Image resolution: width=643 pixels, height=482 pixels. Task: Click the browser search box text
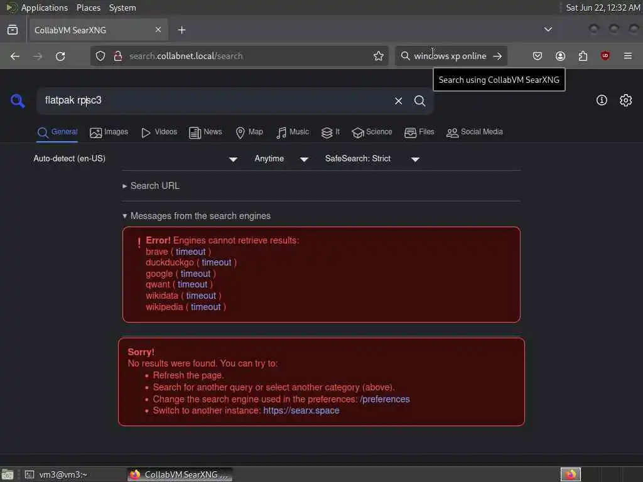tap(450, 56)
